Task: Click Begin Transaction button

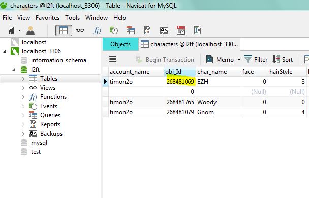Action: coord(165,59)
